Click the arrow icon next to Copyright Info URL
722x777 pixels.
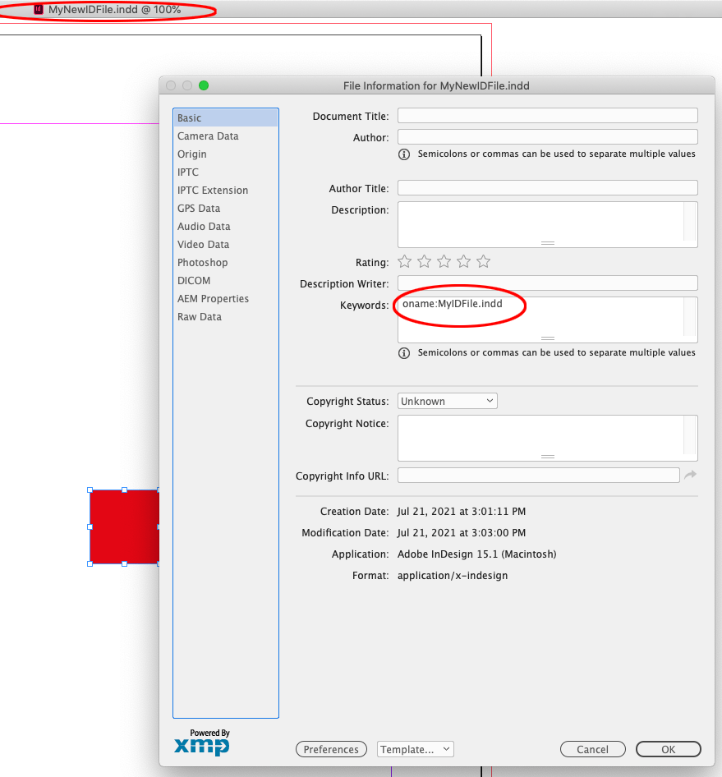[690, 475]
